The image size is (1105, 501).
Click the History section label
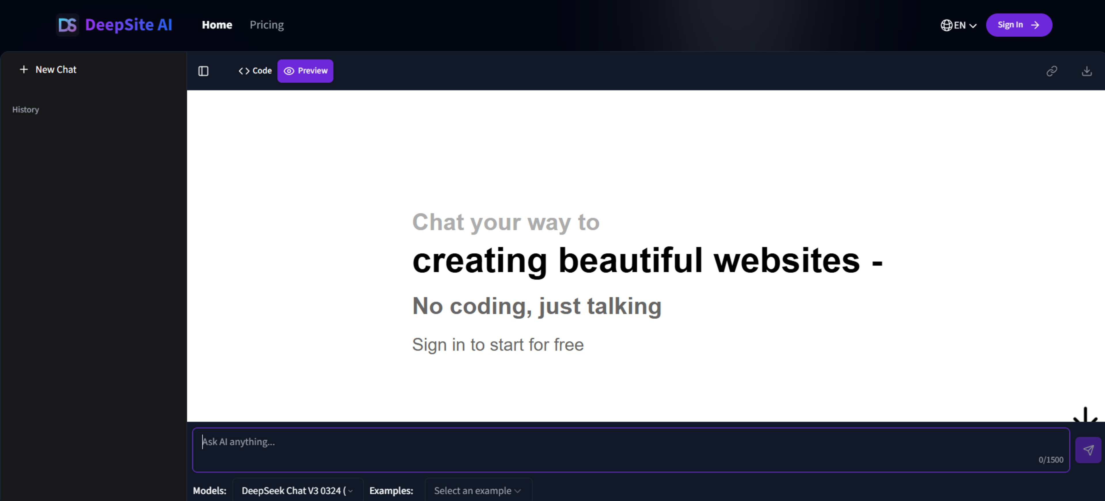pos(26,110)
